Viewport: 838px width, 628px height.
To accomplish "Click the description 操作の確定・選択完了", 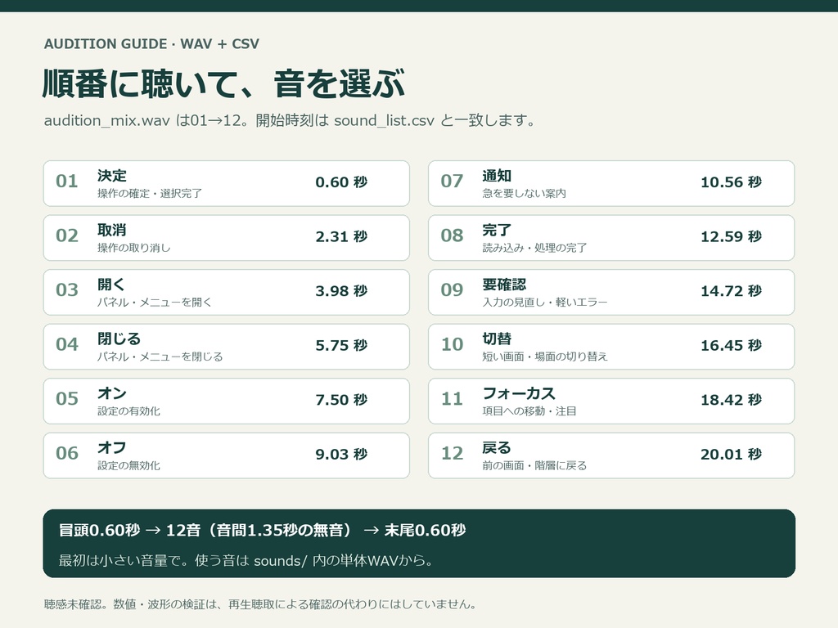I will coord(150,193).
